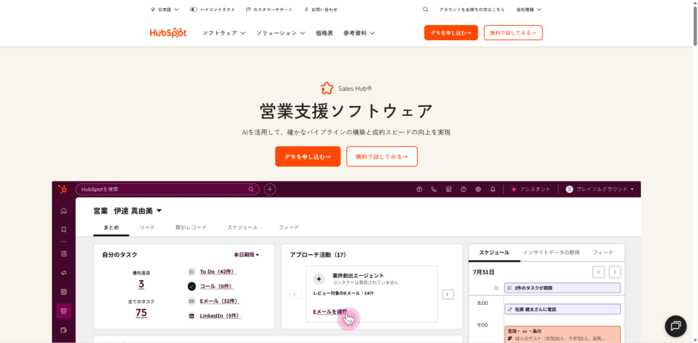Click the magnifier inside the HubSpot search box
The image size is (698, 343).
(251, 189)
